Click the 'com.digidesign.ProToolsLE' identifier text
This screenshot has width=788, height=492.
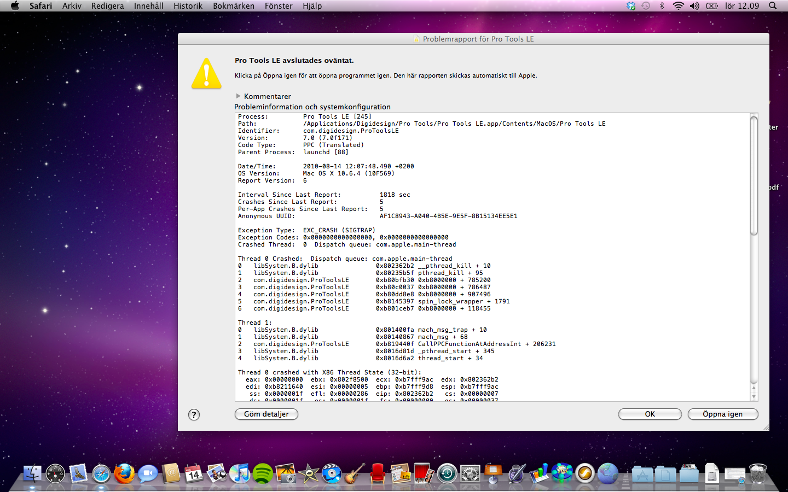(351, 131)
